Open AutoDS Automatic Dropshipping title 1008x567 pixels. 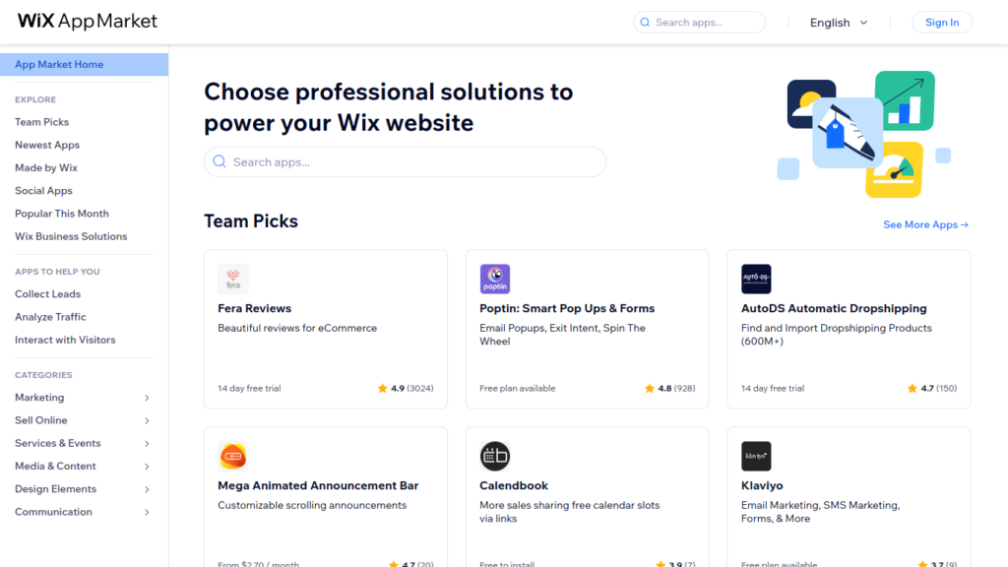(x=834, y=308)
